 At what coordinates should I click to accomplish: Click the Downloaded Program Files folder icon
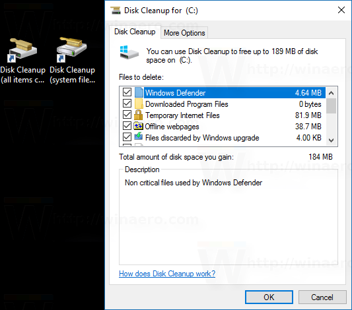pyautogui.click(x=139, y=104)
